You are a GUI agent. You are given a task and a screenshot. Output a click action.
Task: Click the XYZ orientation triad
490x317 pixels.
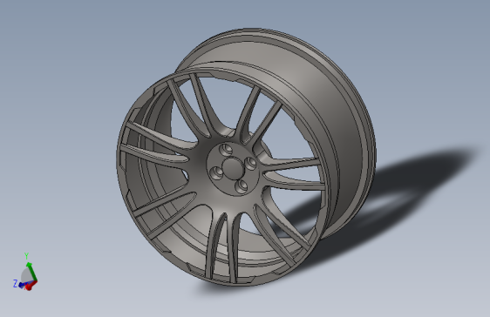tap(25, 273)
